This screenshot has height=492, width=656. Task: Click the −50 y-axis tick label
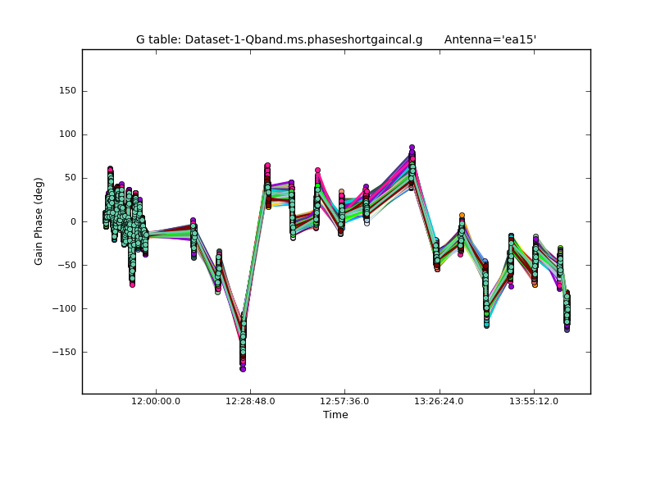[x=66, y=265]
